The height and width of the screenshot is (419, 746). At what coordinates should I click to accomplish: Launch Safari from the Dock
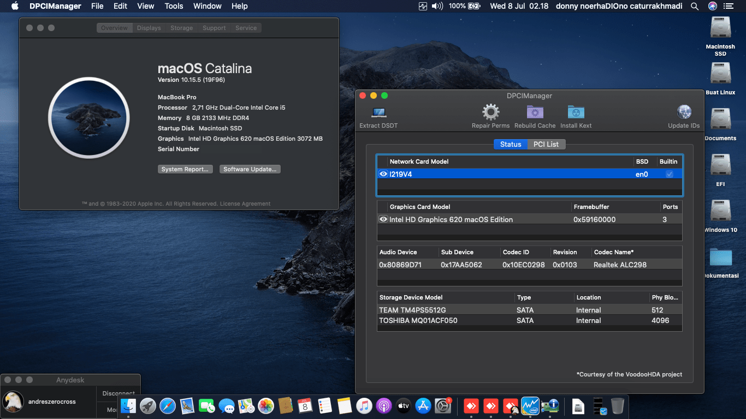tap(168, 405)
